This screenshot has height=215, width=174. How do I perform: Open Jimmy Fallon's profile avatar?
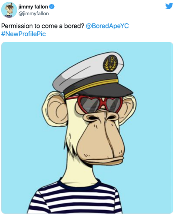[9, 10]
